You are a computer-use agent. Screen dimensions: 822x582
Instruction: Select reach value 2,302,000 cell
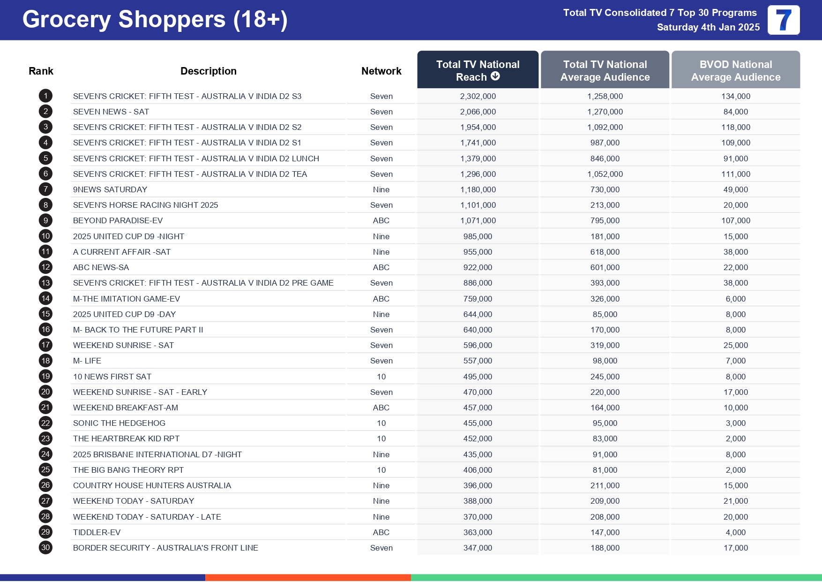[478, 96]
